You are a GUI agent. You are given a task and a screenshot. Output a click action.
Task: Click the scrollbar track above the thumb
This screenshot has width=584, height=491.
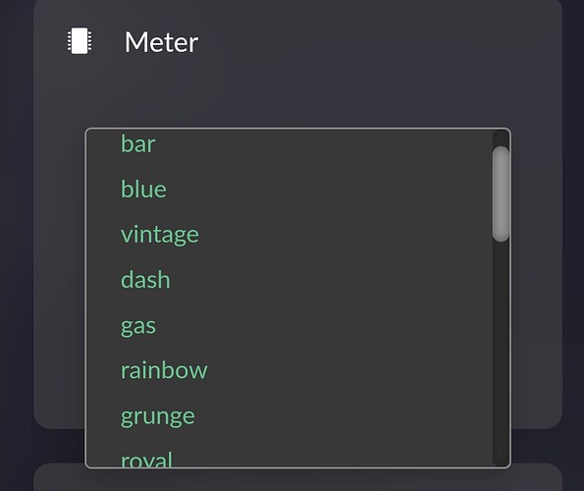coord(501,137)
